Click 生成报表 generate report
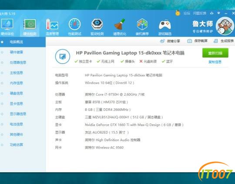This screenshot has height=184, width=235. point(224,41)
